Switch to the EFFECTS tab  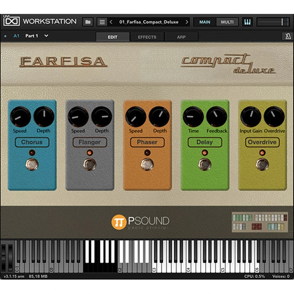click(147, 37)
